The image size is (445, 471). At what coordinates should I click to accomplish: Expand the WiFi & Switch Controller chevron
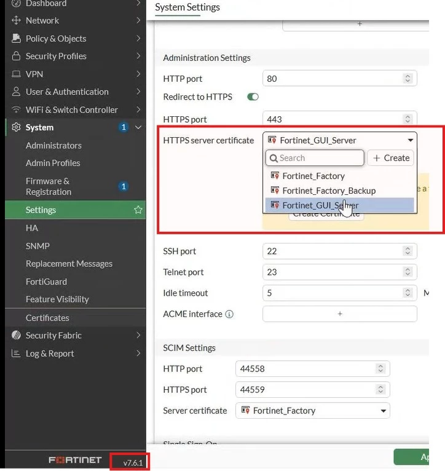pyautogui.click(x=138, y=109)
